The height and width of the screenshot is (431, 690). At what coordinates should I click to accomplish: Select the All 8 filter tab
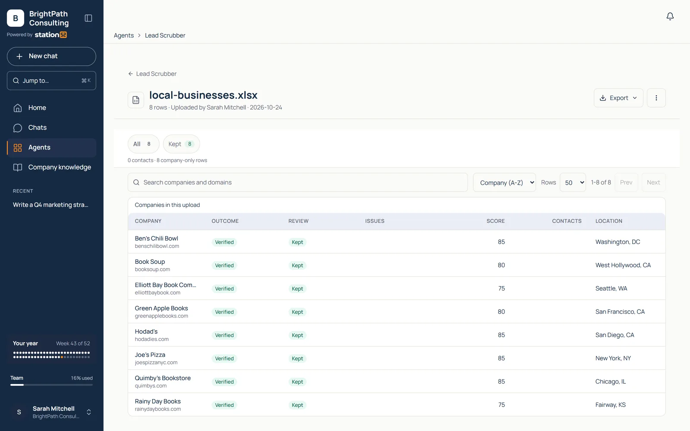(143, 144)
